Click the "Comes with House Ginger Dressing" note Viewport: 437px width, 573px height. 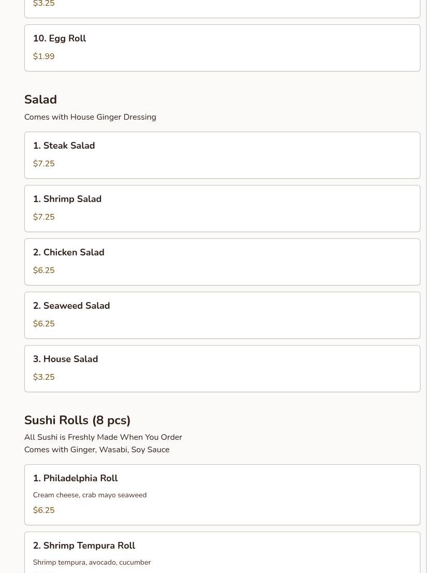90,117
